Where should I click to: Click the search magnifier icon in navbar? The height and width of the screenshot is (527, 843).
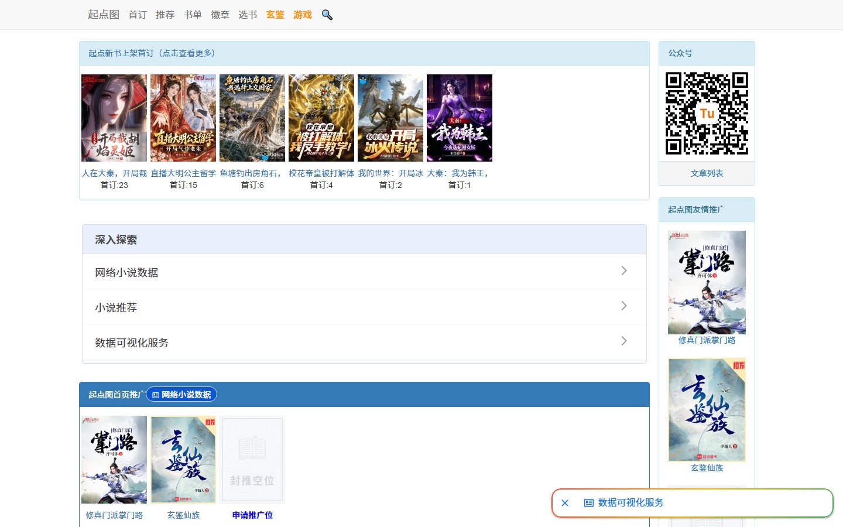[x=327, y=15]
